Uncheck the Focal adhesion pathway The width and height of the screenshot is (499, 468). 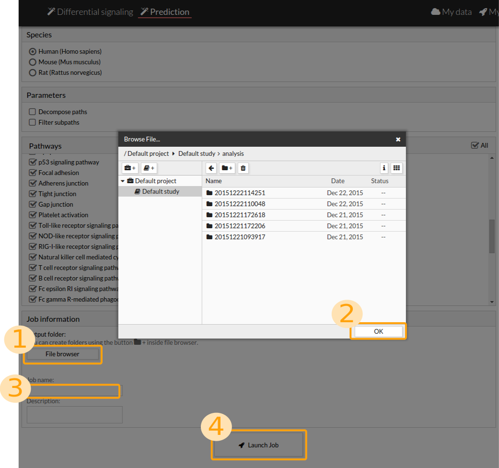(33, 173)
